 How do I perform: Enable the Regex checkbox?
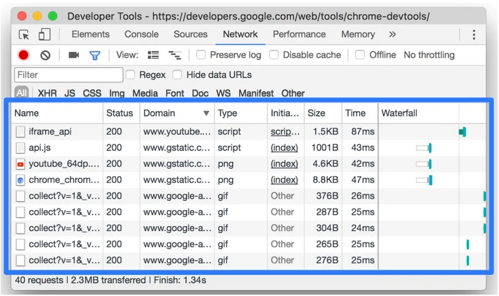pos(130,75)
